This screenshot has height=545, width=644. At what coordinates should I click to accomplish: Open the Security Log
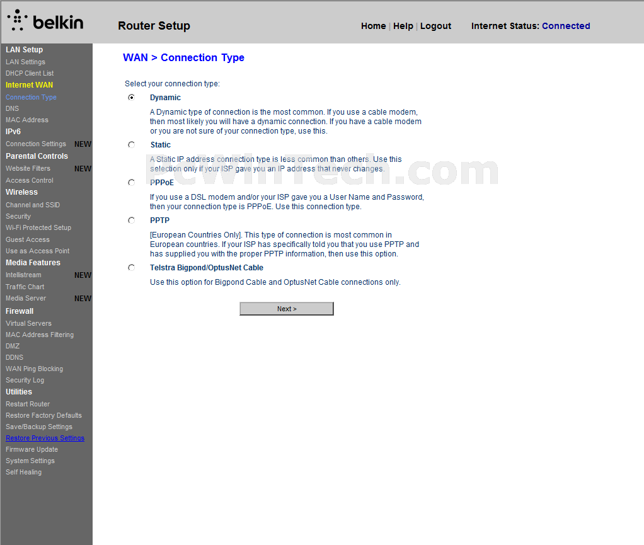[25, 381]
